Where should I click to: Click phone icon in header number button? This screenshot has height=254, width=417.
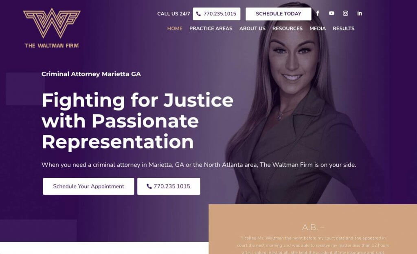pyautogui.click(x=198, y=14)
